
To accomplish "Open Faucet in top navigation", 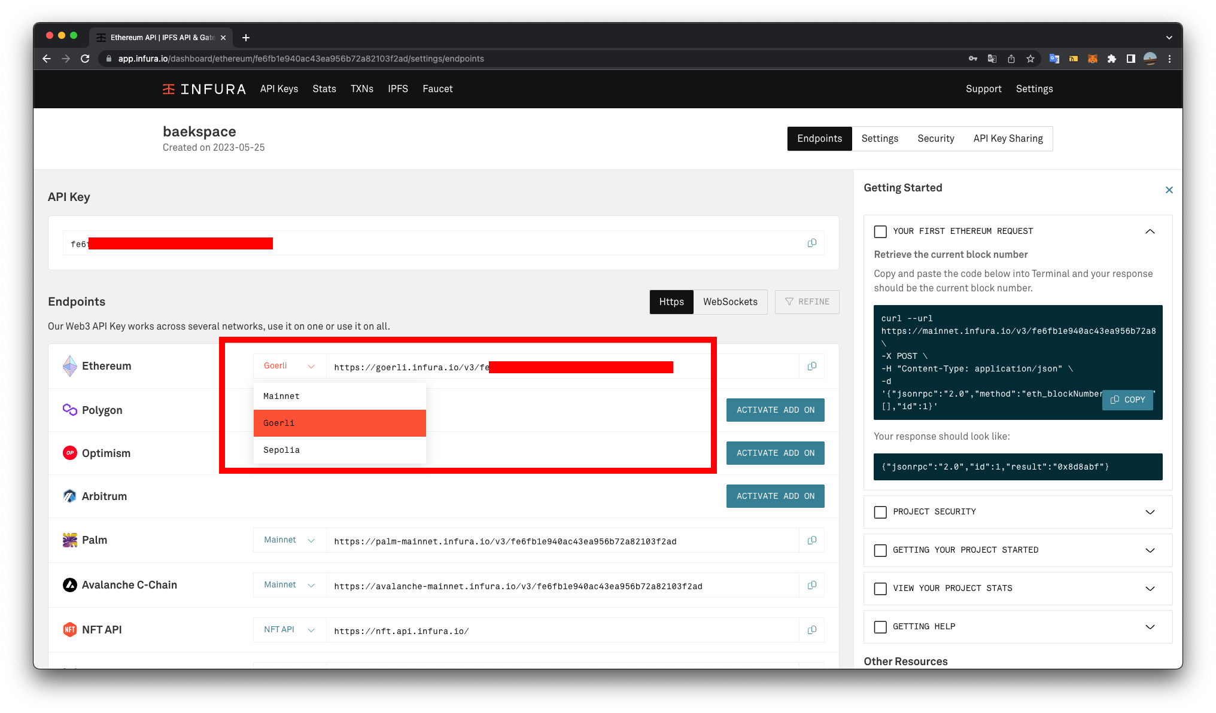I will (x=437, y=89).
